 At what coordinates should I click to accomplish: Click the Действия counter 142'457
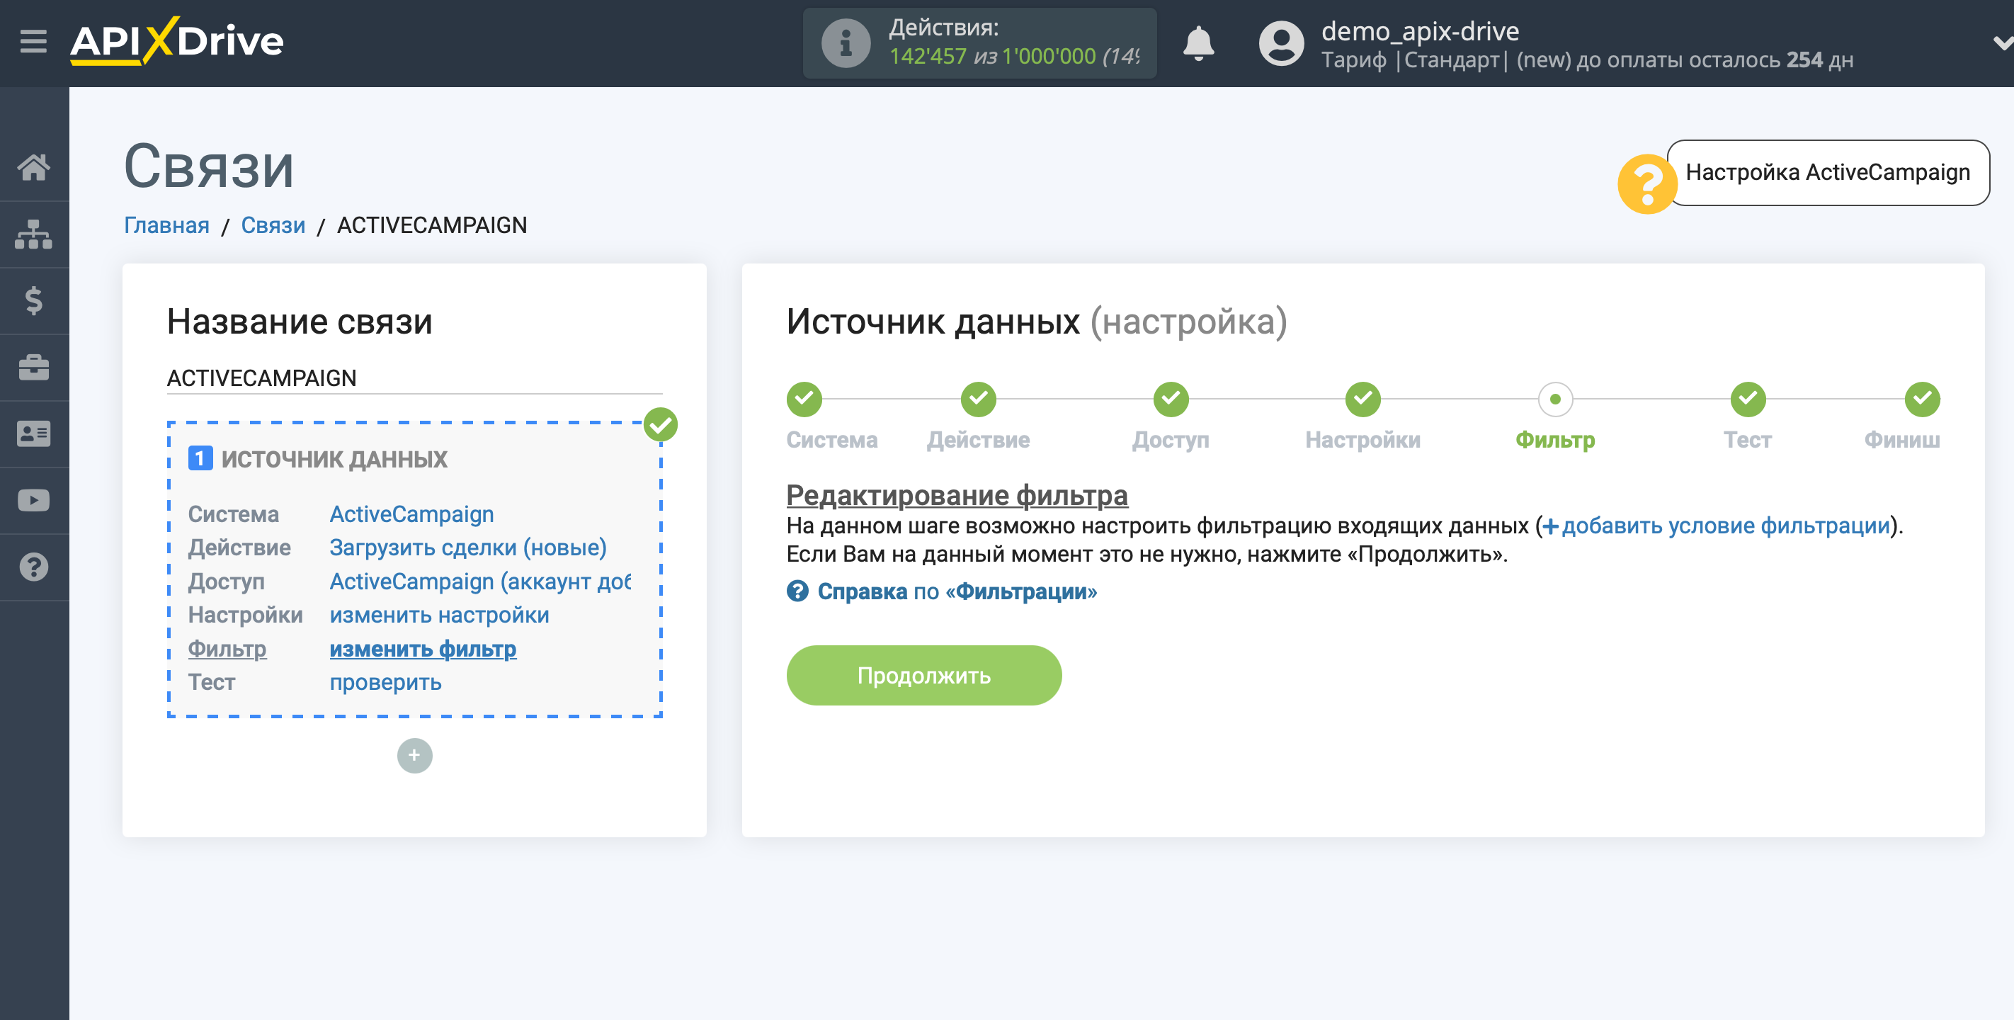(927, 57)
